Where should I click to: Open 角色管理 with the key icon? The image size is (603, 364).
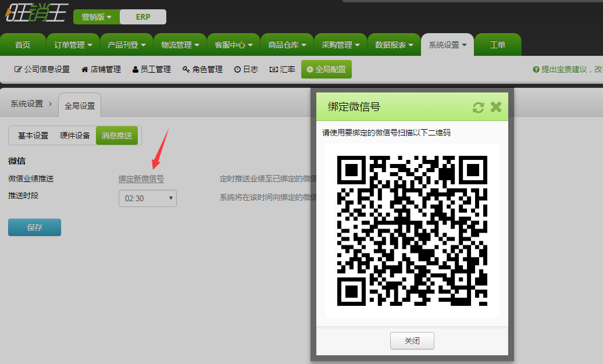tap(203, 69)
